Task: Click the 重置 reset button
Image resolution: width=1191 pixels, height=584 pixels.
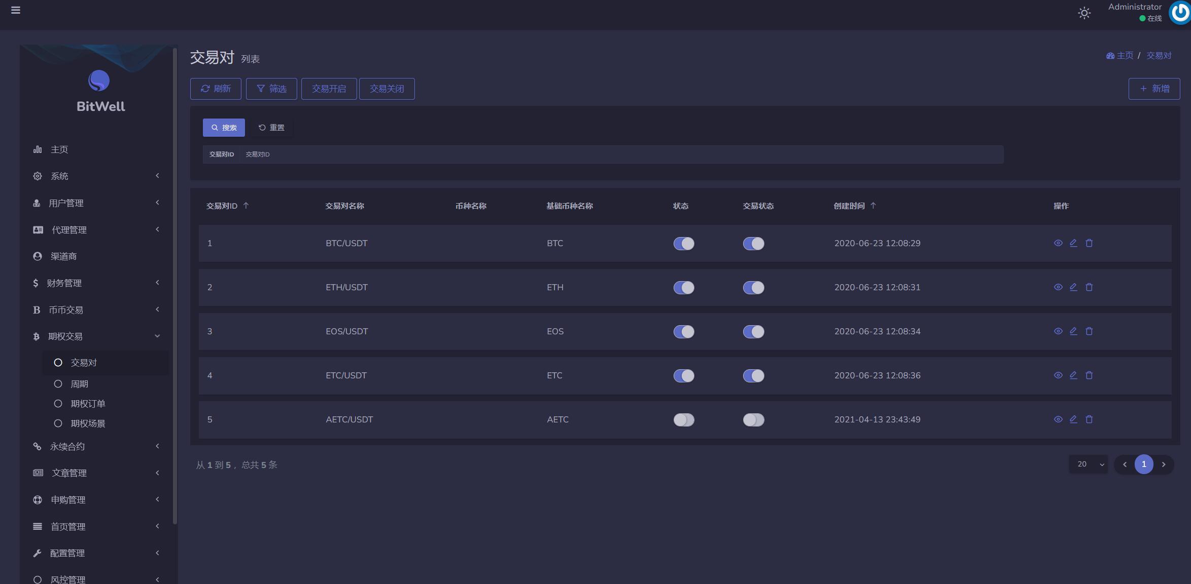Action: [271, 128]
